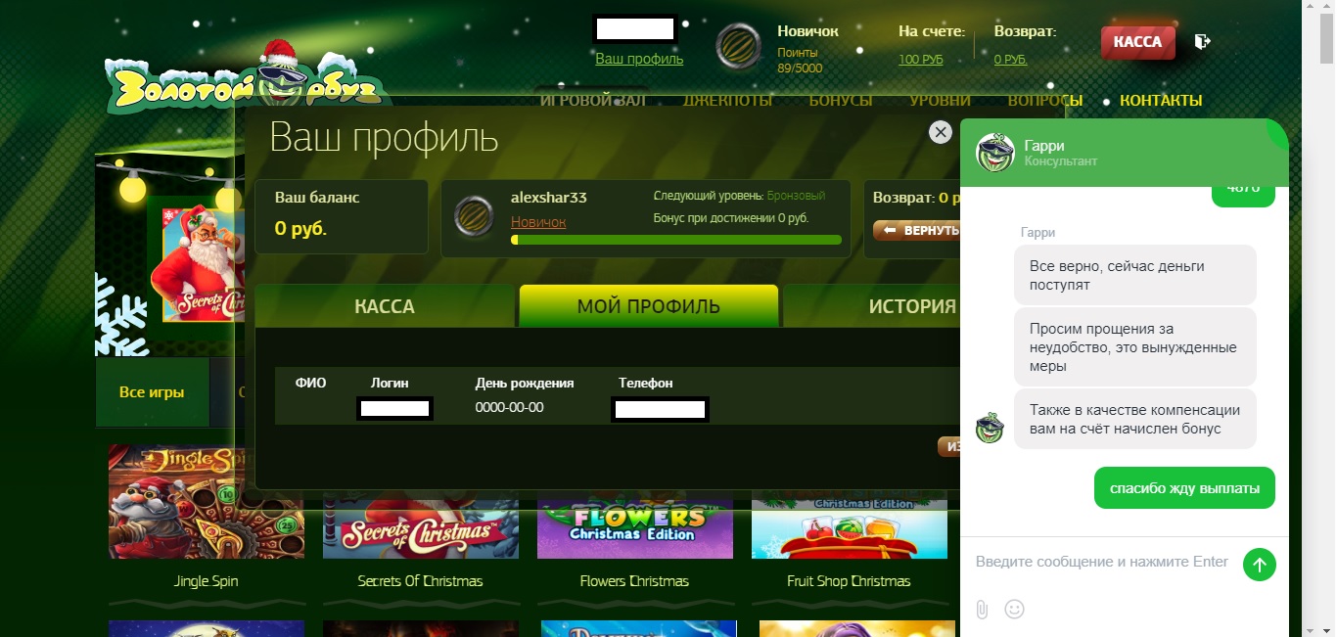Click the green level progress bar
This screenshot has height=637, width=1337.
click(676, 240)
